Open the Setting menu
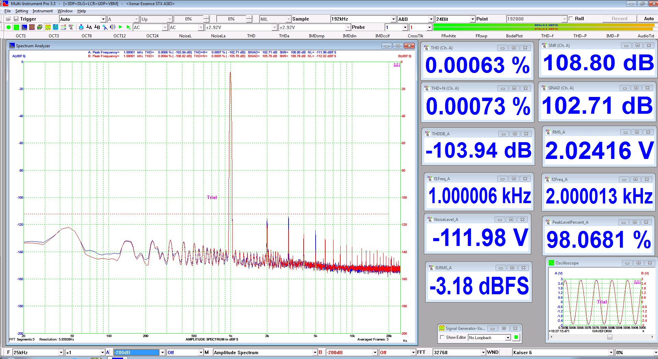 point(22,11)
